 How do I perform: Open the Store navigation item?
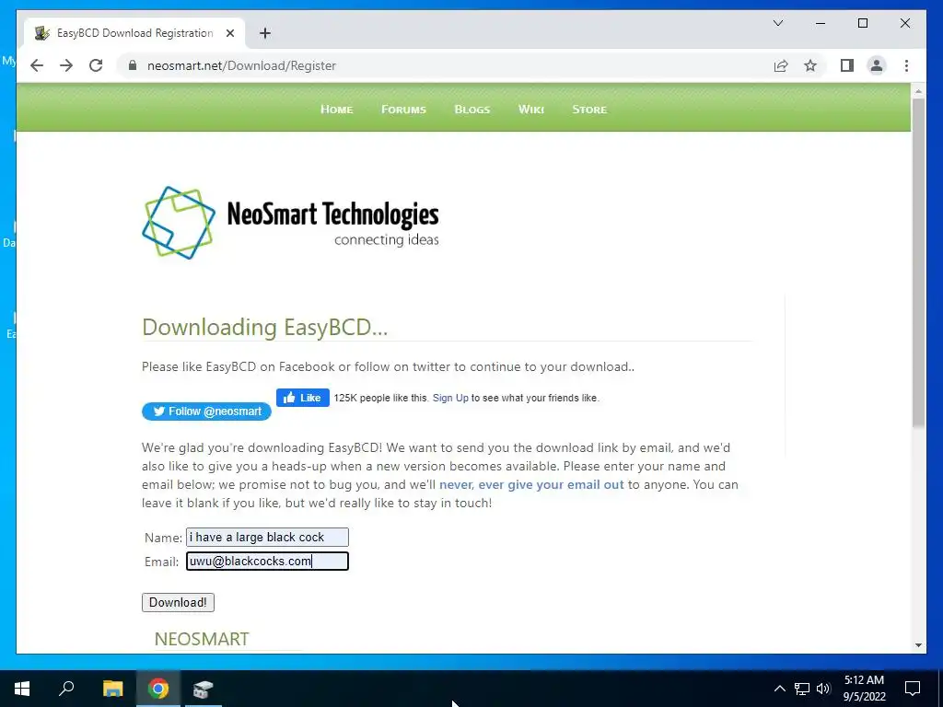coord(589,110)
